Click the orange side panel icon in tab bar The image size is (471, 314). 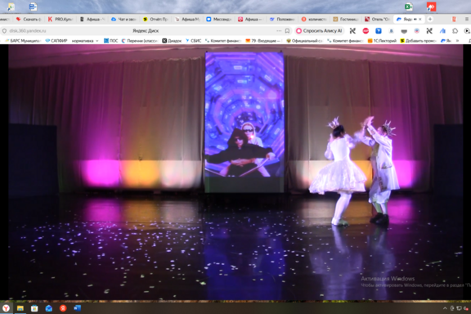pyautogui.click(x=454, y=20)
